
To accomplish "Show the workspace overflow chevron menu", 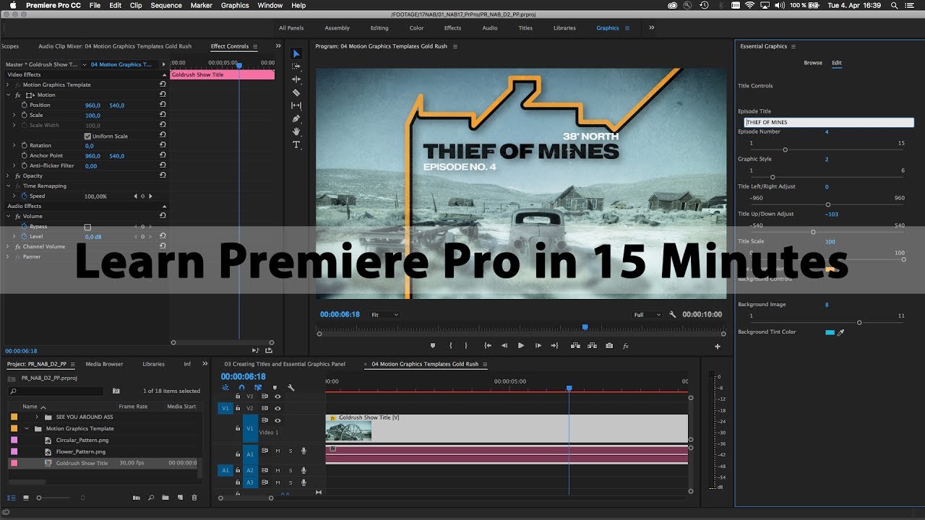I will (651, 28).
